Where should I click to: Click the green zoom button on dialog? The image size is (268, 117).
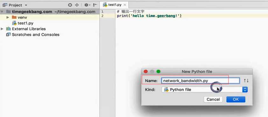pos(159,72)
